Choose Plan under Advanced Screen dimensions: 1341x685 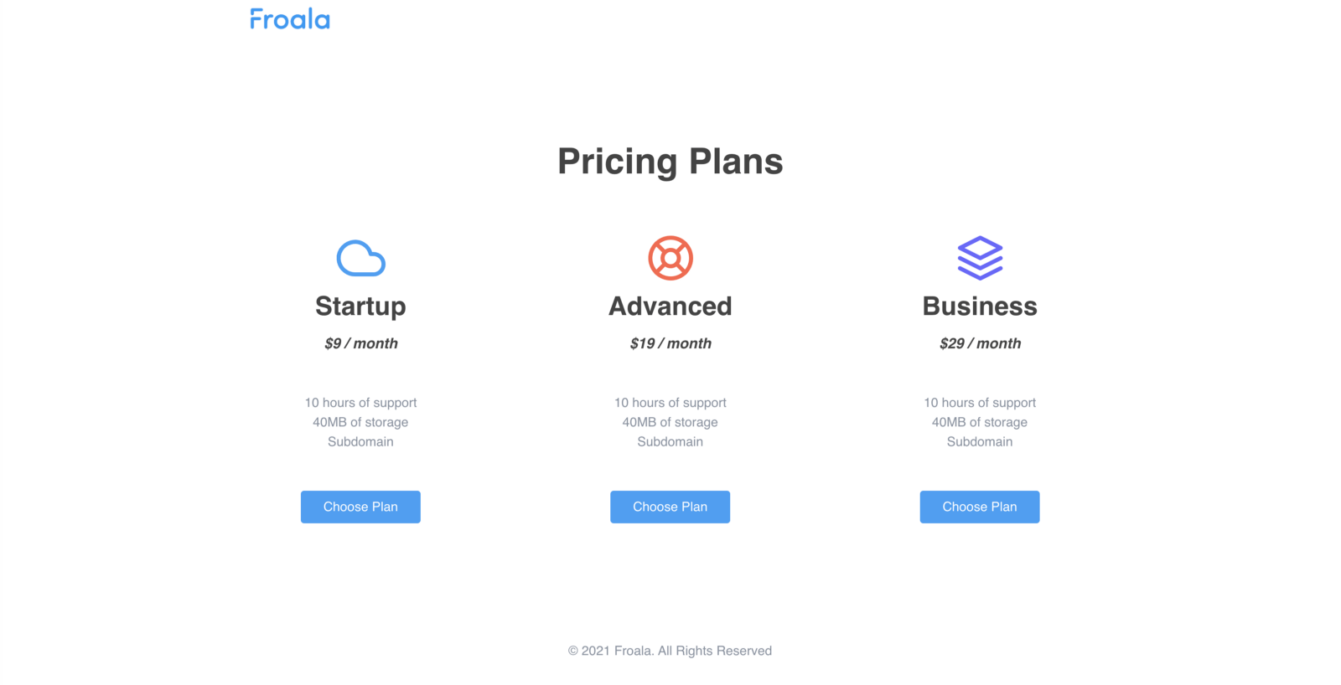coord(670,507)
